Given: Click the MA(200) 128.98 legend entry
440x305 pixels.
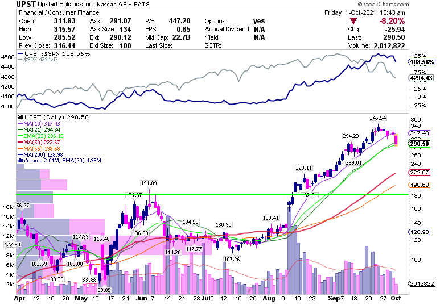Looking at the screenshot, I should (40, 154).
